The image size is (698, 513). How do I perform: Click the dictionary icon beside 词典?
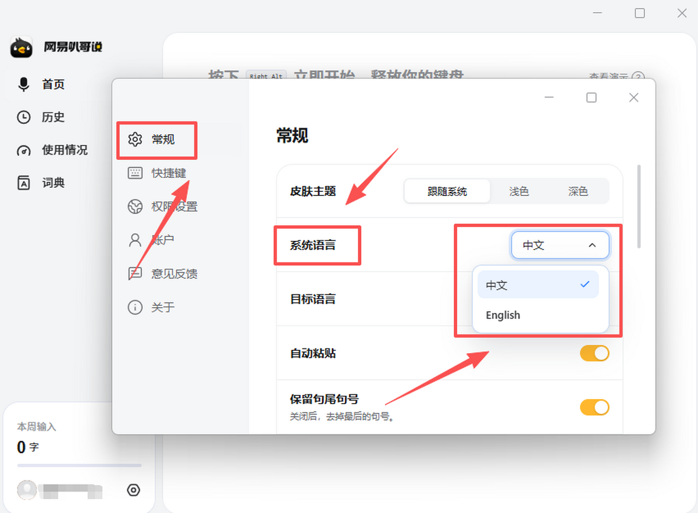click(x=24, y=183)
